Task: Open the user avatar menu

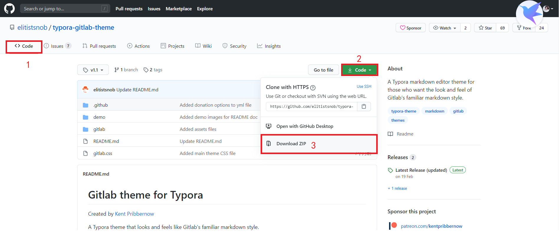Action: [x=548, y=9]
